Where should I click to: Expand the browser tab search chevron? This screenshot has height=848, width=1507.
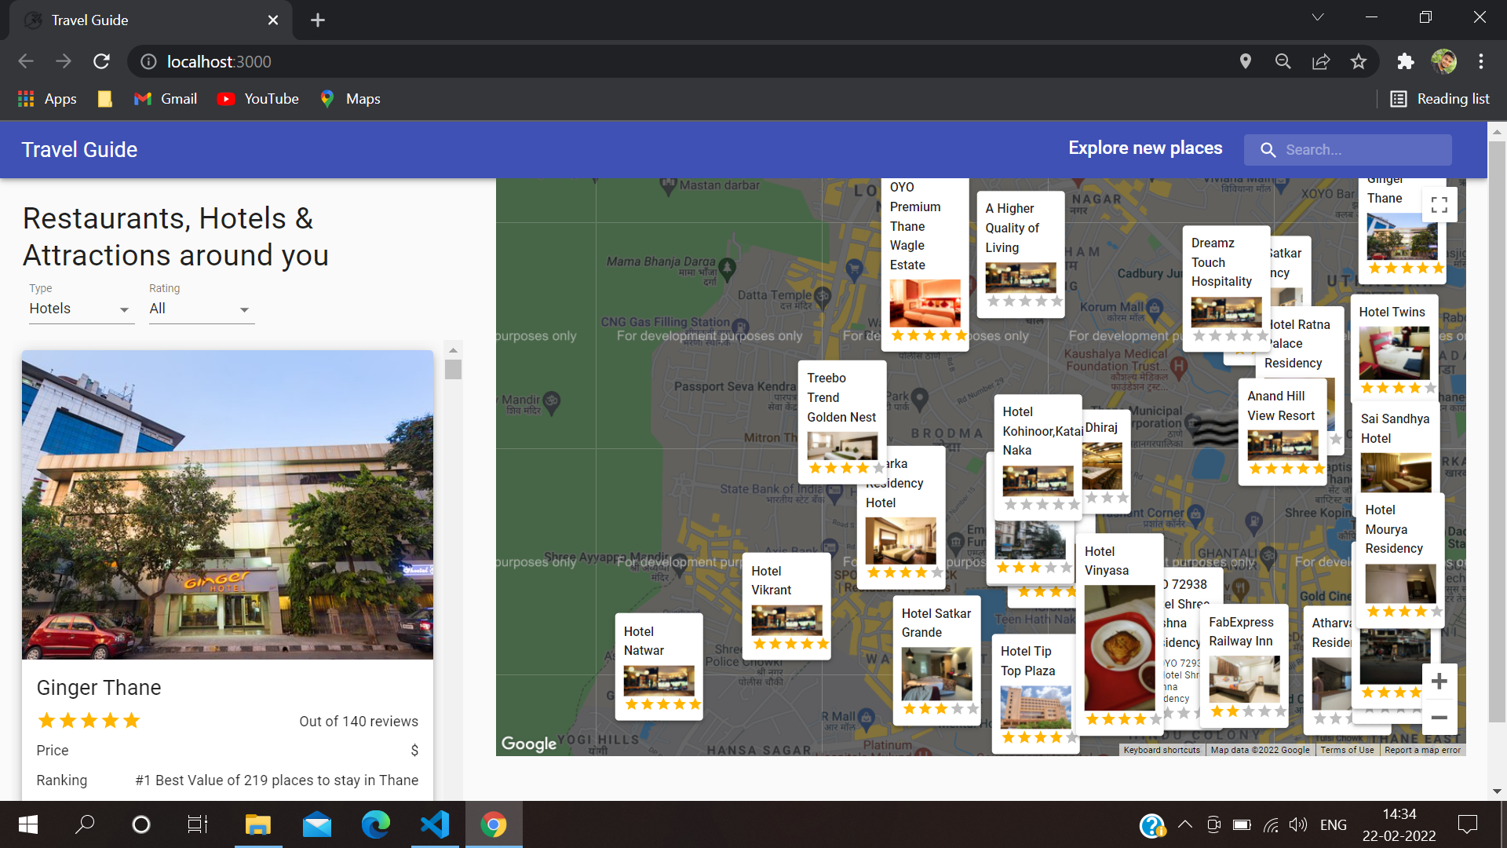pyautogui.click(x=1318, y=16)
